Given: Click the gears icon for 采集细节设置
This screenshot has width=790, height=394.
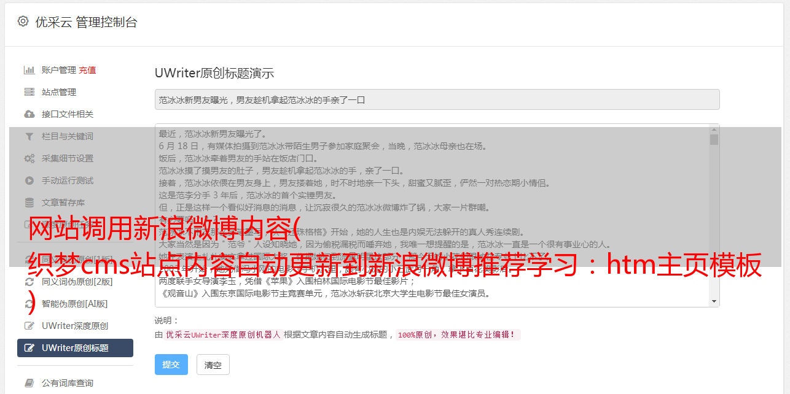Looking at the screenshot, I should 29,158.
